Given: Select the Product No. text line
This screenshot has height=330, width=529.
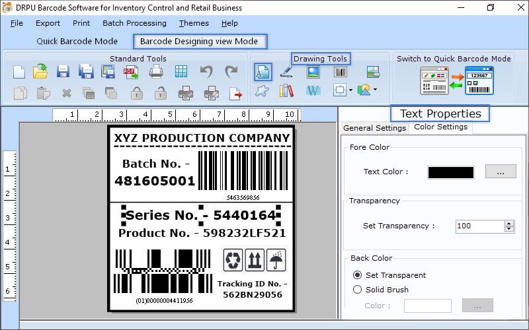Looking at the screenshot, I should [x=202, y=233].
